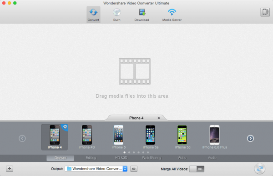Select the Audio formats tab
Screen dimensions: 273x176
(212, 158)
